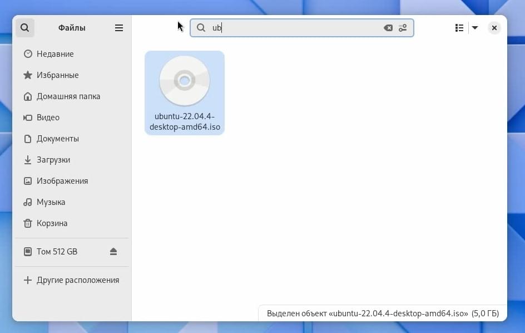
Task: Click the ubuntu-22.04.4-desktop-amd64.iso filename
Action: click(x=185, y=122)
